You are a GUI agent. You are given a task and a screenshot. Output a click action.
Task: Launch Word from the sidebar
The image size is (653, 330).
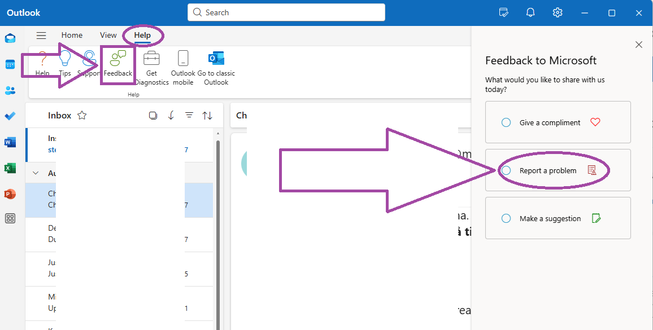coord(10,142)
